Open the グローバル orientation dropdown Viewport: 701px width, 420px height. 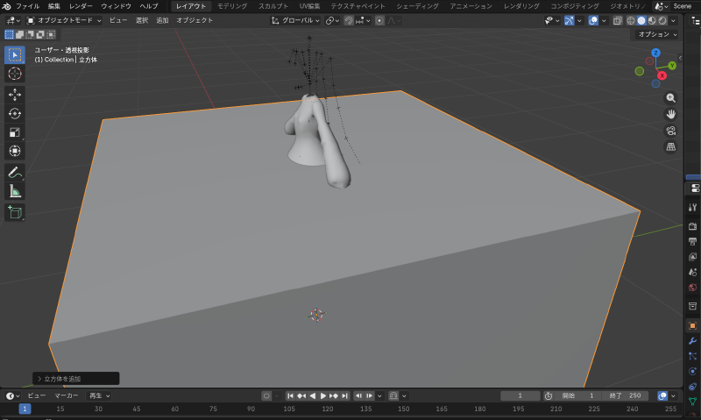pyautogui.click(x=296, y=20)
